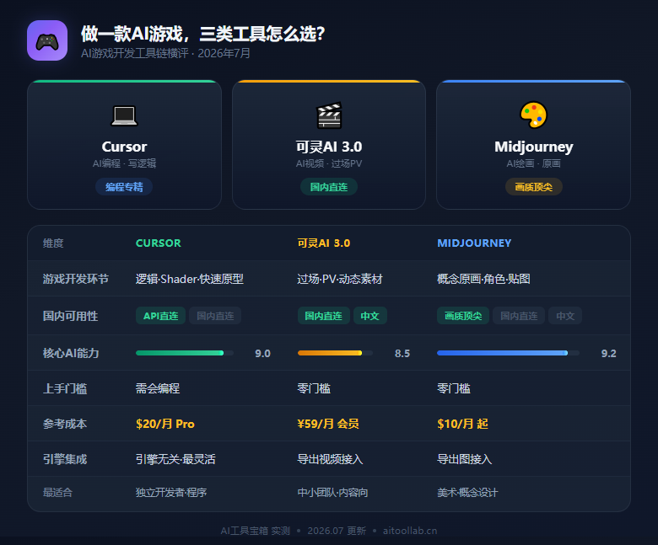
Task: Click the purple game controller logo icon
Action: (x=47, y=40)
